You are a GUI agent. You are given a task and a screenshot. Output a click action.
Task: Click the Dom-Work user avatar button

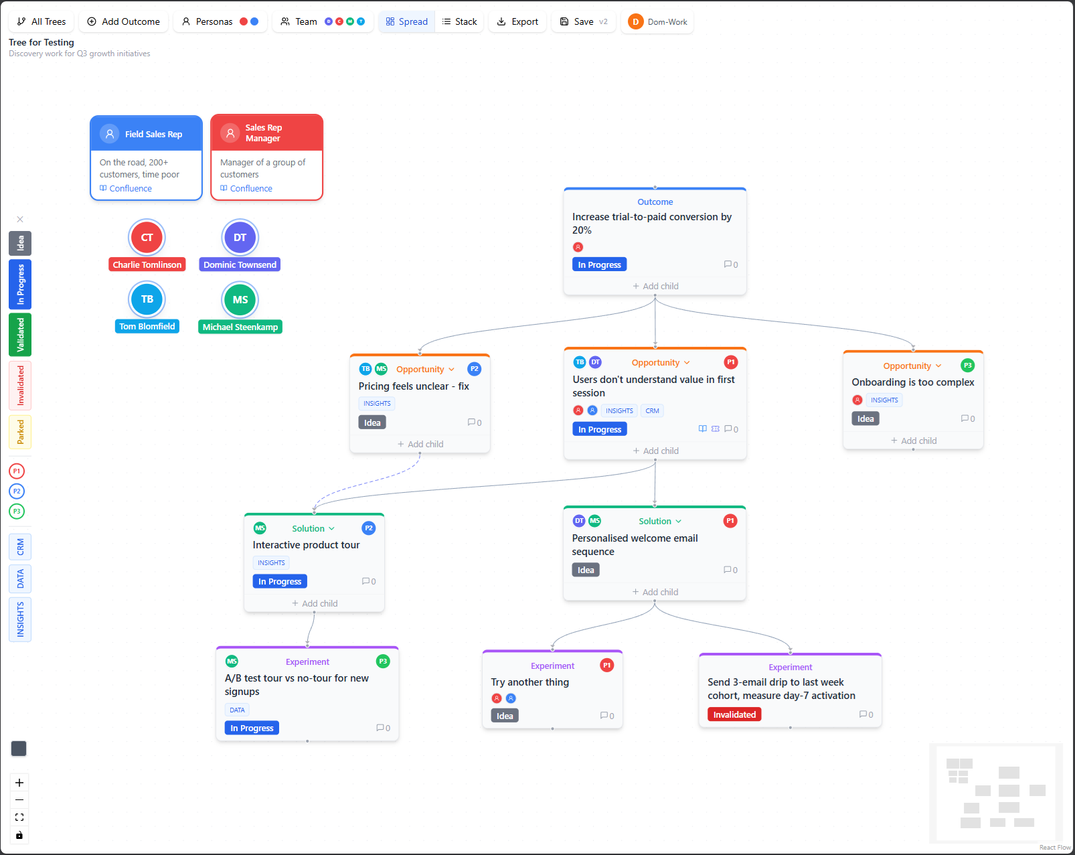coord(657,21)
